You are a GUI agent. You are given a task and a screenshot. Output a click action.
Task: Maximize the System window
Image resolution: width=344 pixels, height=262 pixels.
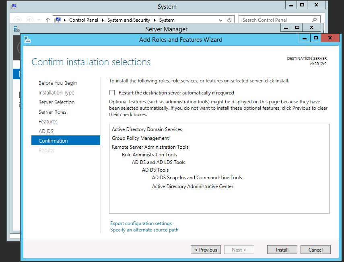(x=302, y=5)
